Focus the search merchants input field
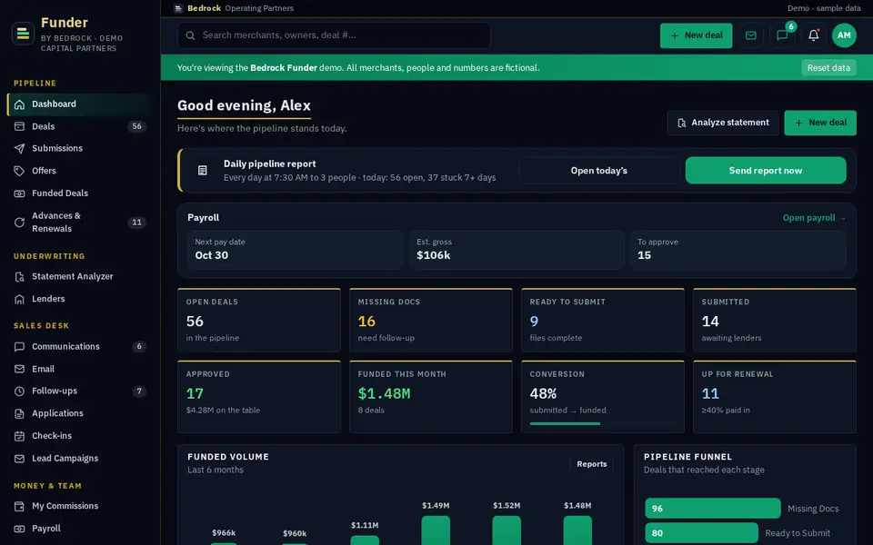Image resolution: width=873 pixels, height=545 pixels. pyautogui.click(x=334, y=35)
